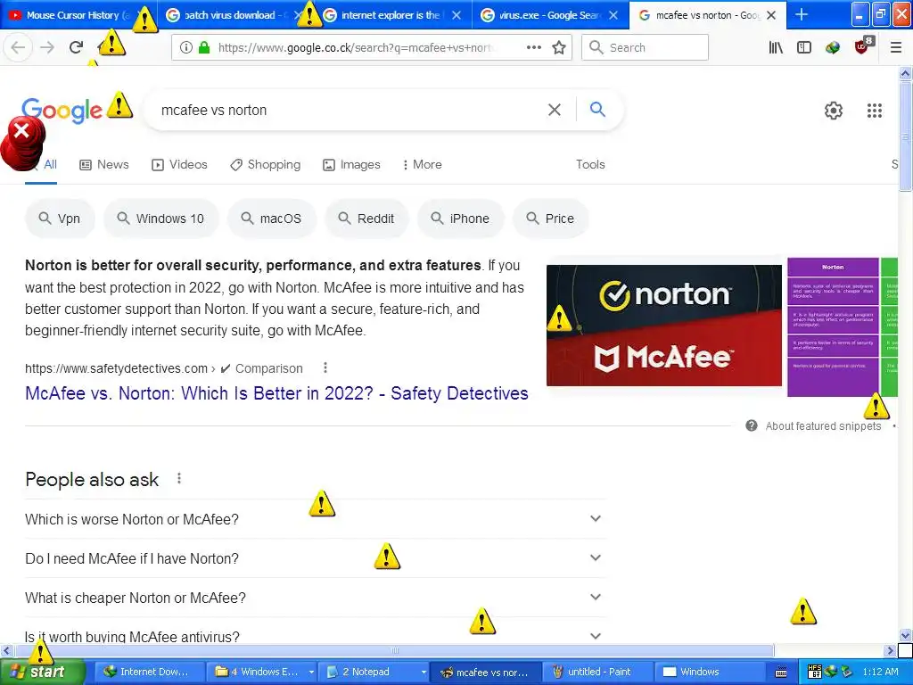Click the vertical scrollbar down arrow
Viewport: 913px width, 685px height.
[x=905, y=635]
